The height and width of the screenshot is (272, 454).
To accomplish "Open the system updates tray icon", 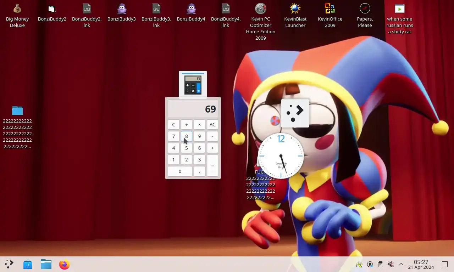I will [x=370, y=264].
